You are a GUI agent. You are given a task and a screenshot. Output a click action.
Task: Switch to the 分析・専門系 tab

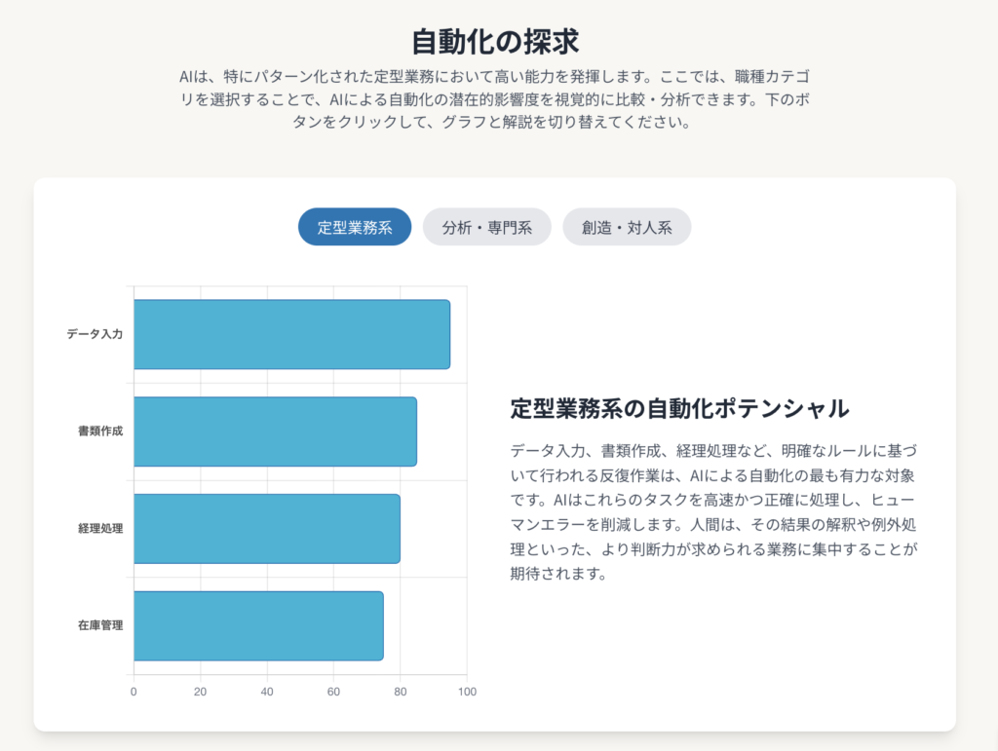(486, 227)
